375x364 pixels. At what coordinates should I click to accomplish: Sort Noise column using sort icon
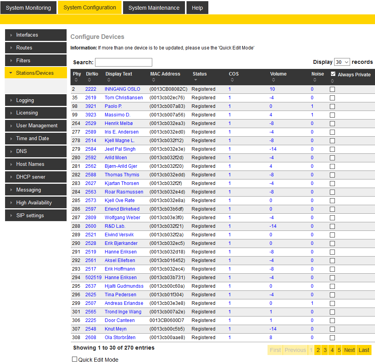click(315, 80)
